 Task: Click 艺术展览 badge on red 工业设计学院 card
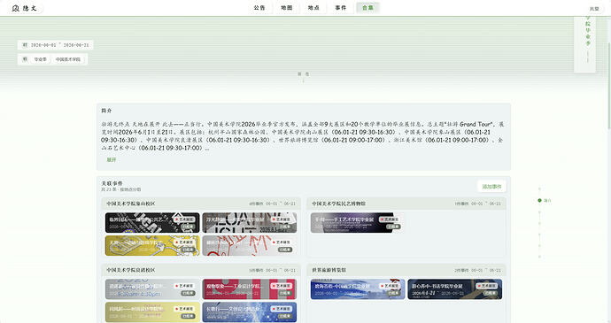coord(282,286)
